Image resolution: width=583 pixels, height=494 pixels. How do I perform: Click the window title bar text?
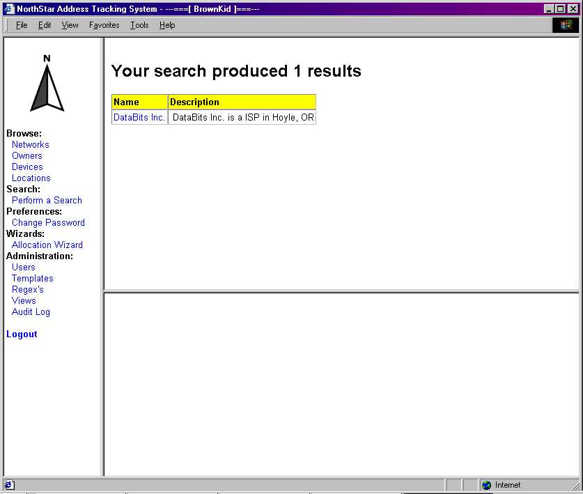click(x=138, y=9)
